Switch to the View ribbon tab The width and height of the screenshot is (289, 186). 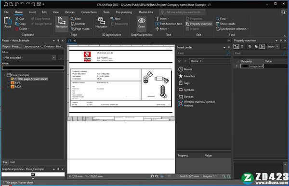[56, 12]
